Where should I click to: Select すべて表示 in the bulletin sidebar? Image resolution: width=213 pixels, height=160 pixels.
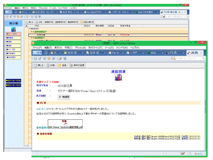[x=13, y=34]
